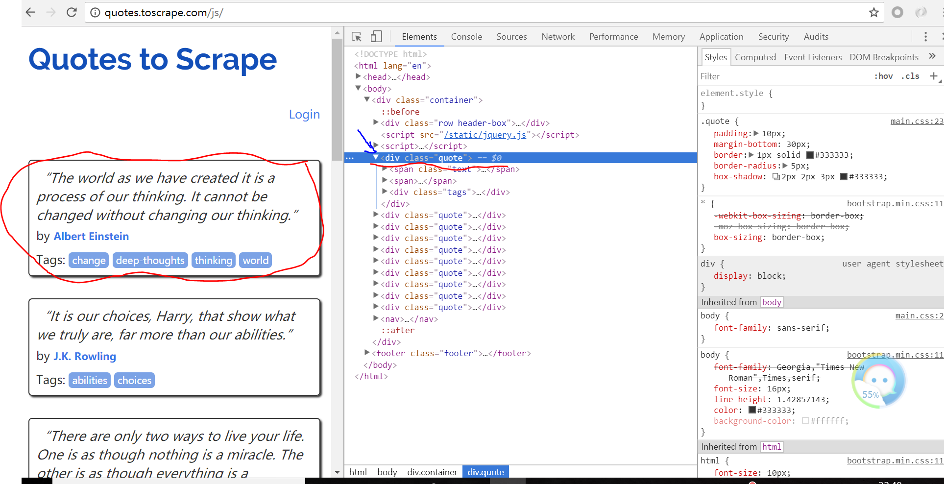Expand the div class tags node
This screenshot has width=944, height=484.
[x=385, y=192]
